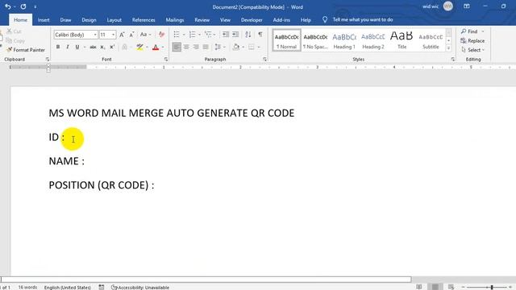Click Replace in Editing group

point(472,41)
